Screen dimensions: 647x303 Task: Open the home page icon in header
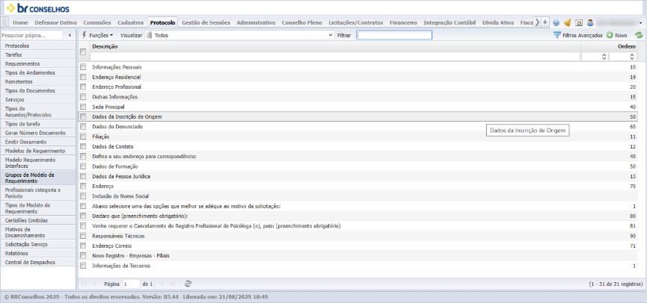click(x=579, y=23)
